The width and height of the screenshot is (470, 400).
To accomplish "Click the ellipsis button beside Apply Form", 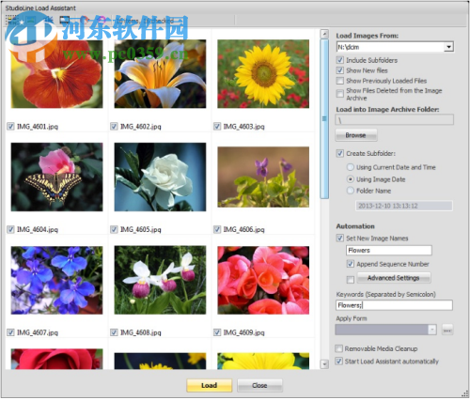I will coord(447,330).
